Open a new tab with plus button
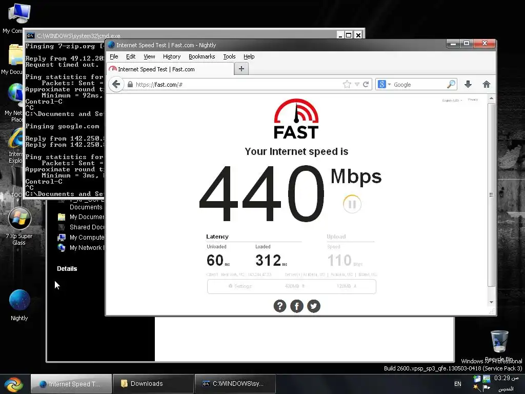525x394 pixels. click(x=241, y=69)
